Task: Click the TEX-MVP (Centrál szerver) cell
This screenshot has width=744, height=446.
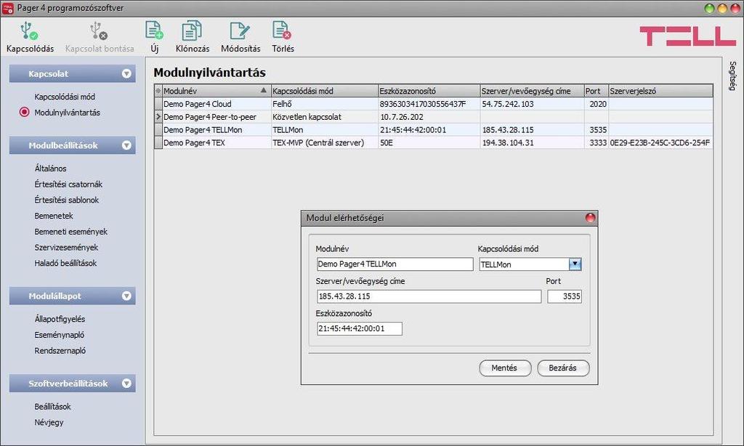Action: pos(325,142)
